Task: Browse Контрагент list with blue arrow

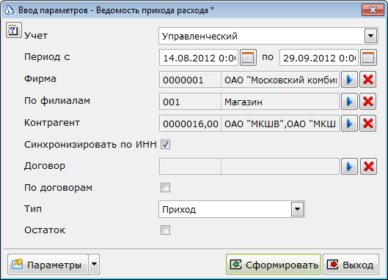Action: pyautogui.click(x=349, y=123)
